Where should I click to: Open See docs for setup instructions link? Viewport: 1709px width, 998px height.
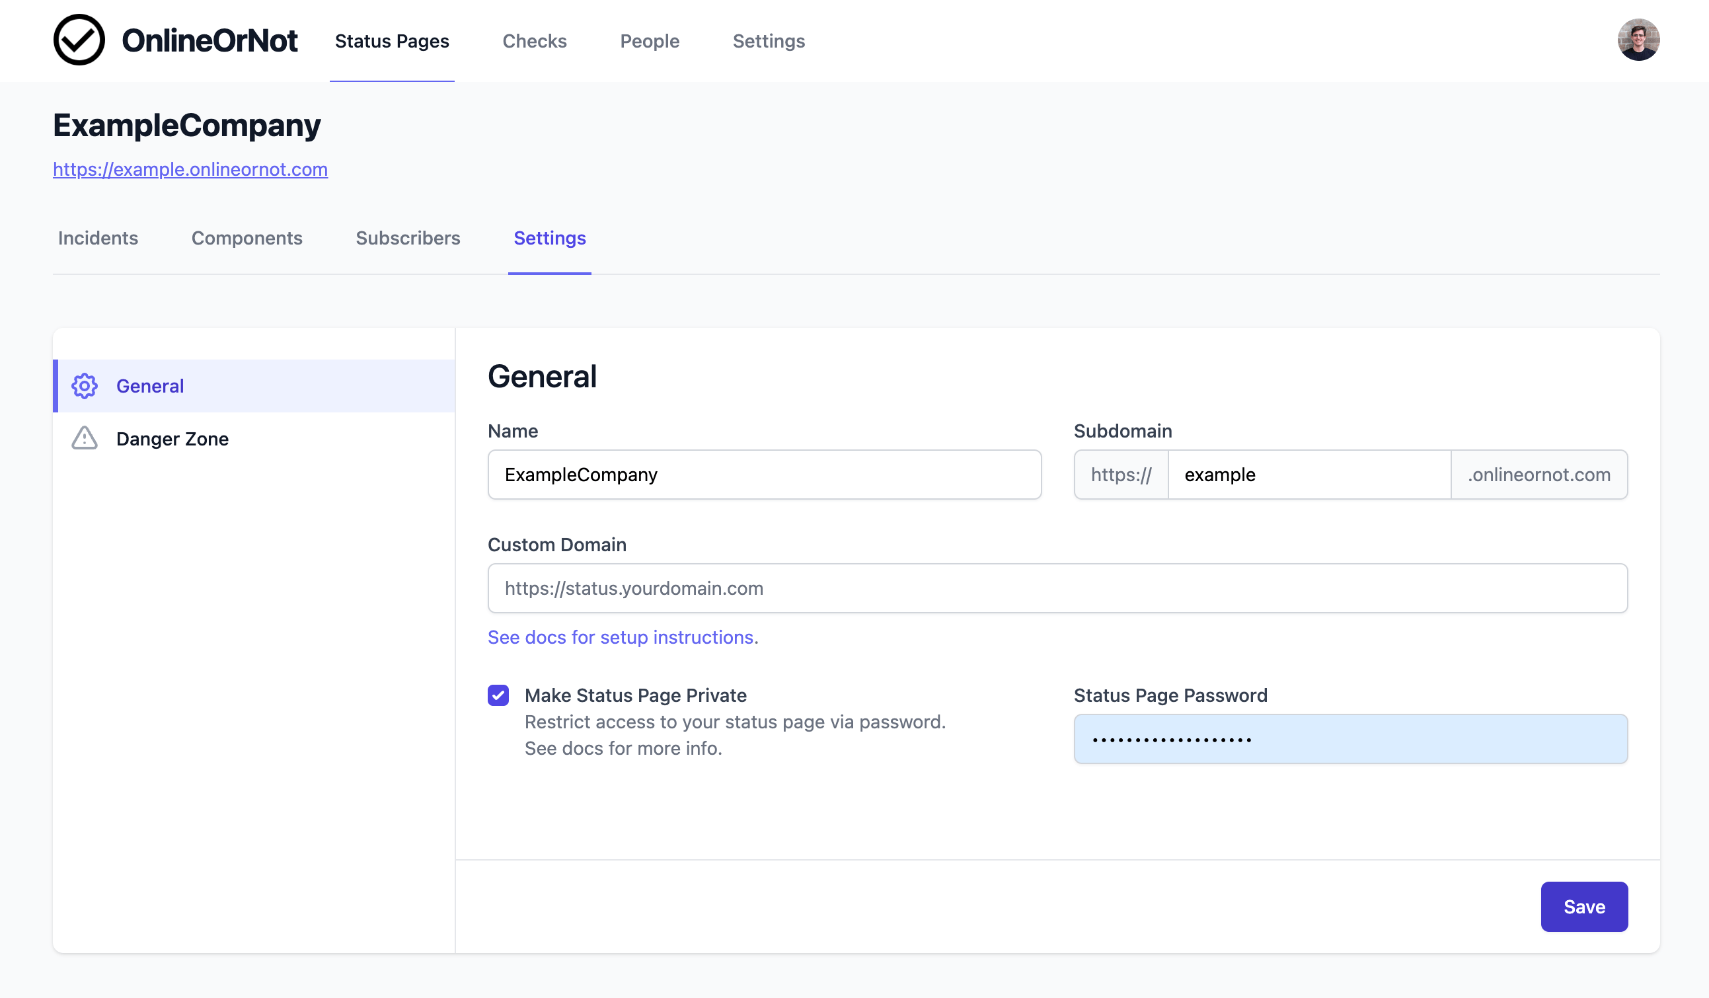[x=621, y=637]
